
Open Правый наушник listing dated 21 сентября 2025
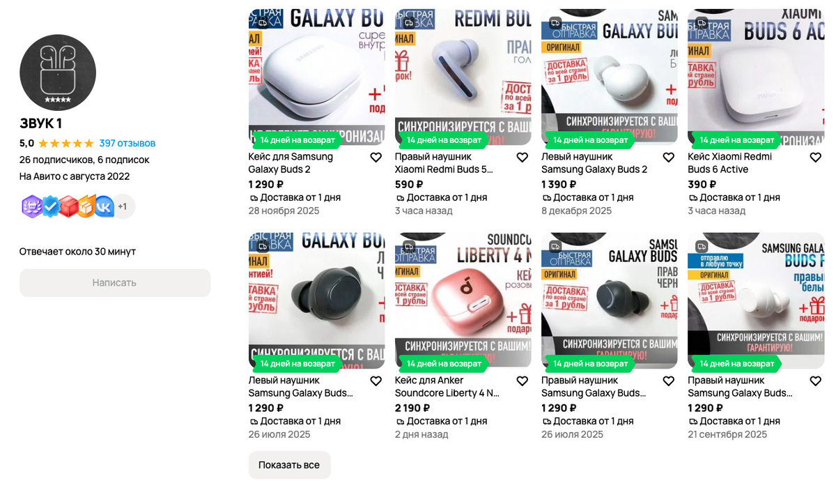click(x=740, y=387)
